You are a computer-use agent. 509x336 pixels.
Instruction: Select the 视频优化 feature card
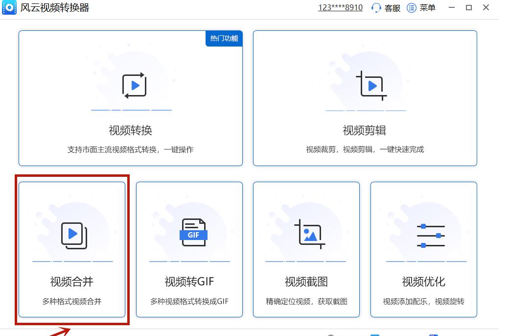tap(424, 250)
